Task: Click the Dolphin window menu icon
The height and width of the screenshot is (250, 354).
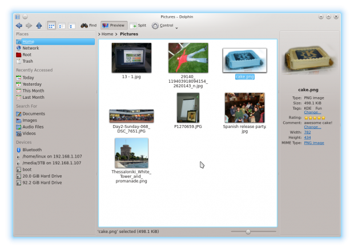Action: click(x=18, y=17)
